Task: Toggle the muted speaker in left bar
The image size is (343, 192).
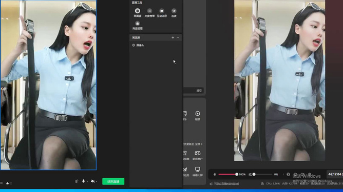Action: [92, 181]
